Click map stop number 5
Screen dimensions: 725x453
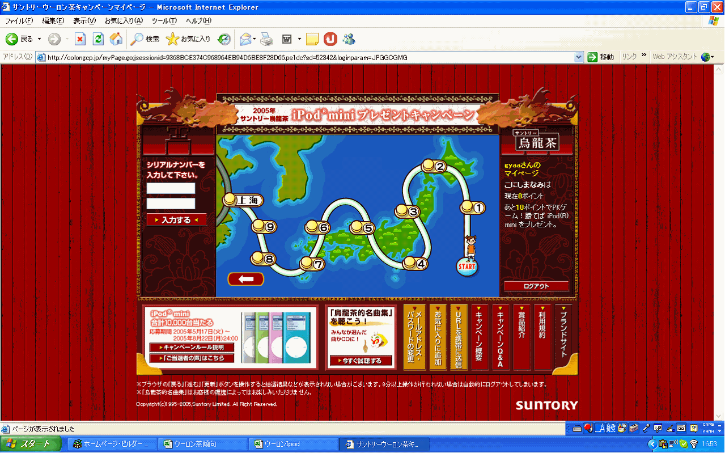point(363,228)
